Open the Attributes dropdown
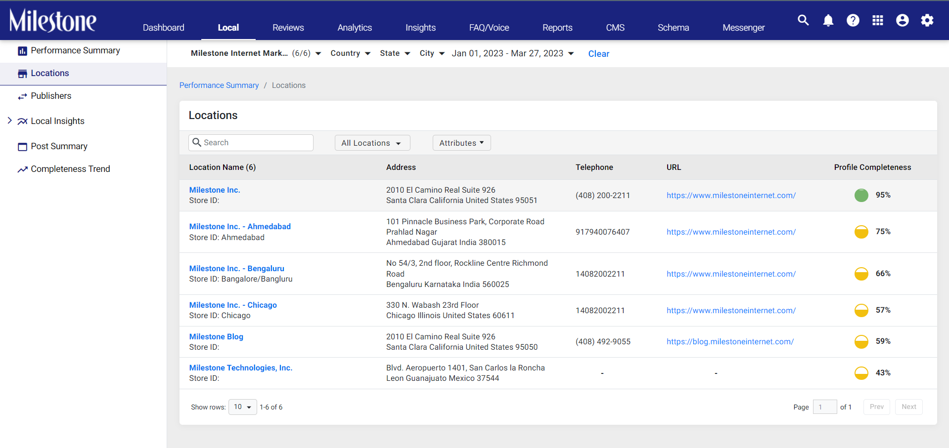Image resolution: width=949 pixels, height=448 pixels. [x=462, y=143]
